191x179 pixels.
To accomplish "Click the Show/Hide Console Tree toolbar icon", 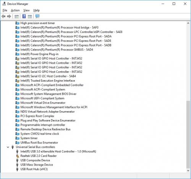I will pos(16,16).
